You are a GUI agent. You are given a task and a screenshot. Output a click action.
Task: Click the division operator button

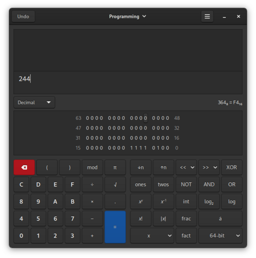pyautogui.click(x=92, y=184)
